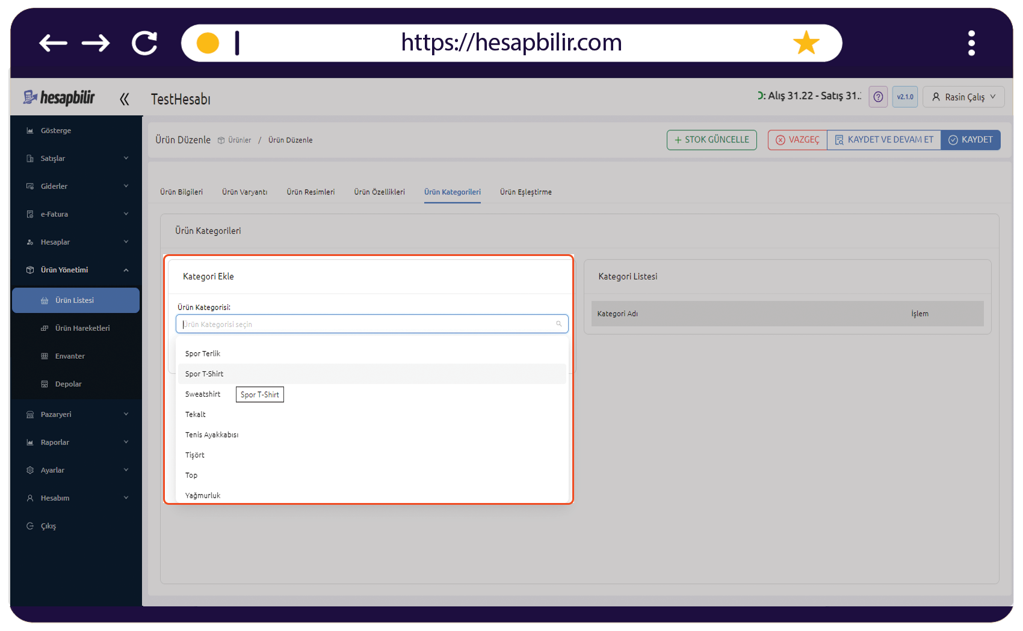Open the Rasin Çalış user dropdown

click(x=963, y=97)
